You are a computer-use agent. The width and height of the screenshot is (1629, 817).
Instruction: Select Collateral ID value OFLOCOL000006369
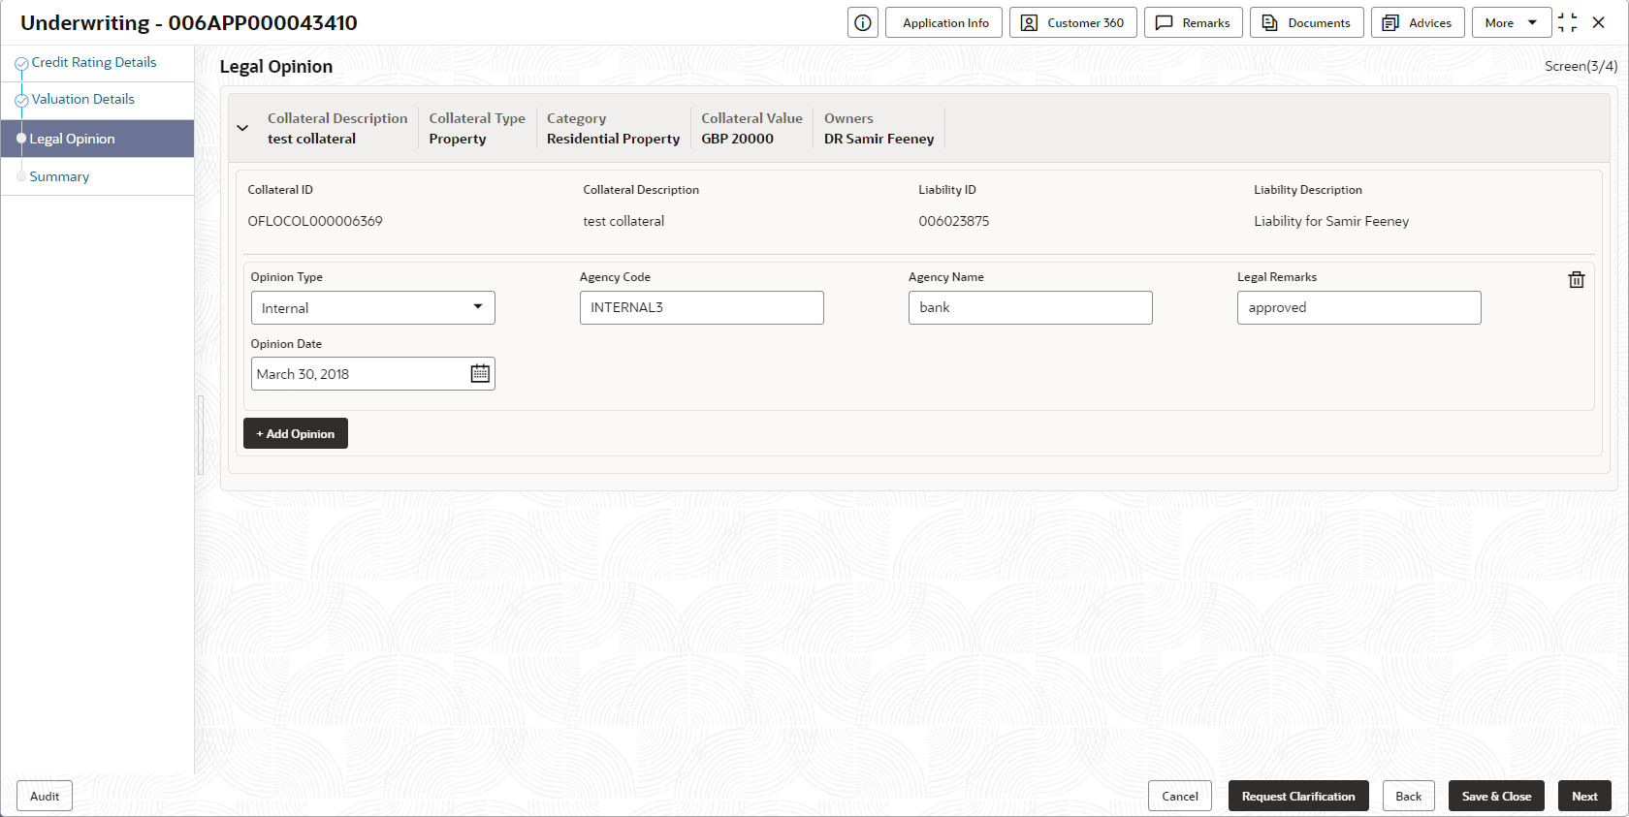pos(315,221)
